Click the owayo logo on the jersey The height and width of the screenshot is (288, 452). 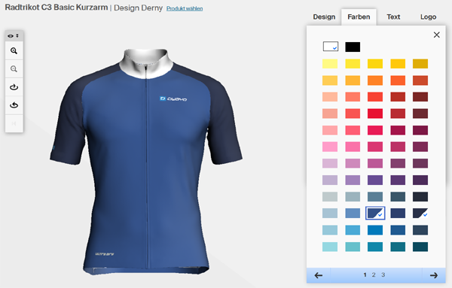[173, 99]
